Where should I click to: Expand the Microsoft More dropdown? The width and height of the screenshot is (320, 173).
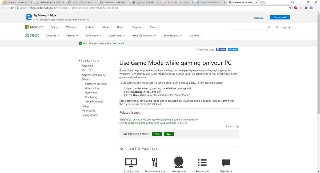point(154,27)
